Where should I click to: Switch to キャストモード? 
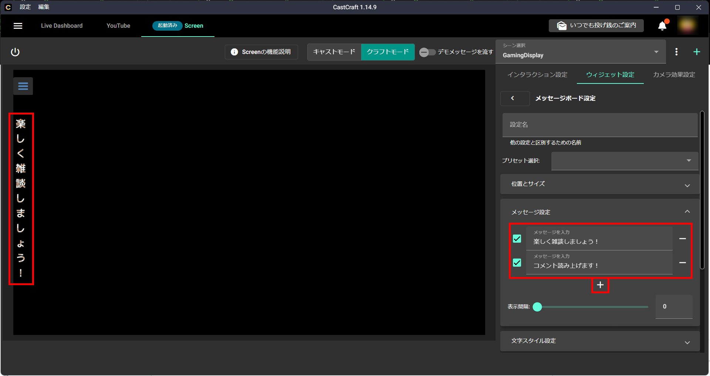334,52
